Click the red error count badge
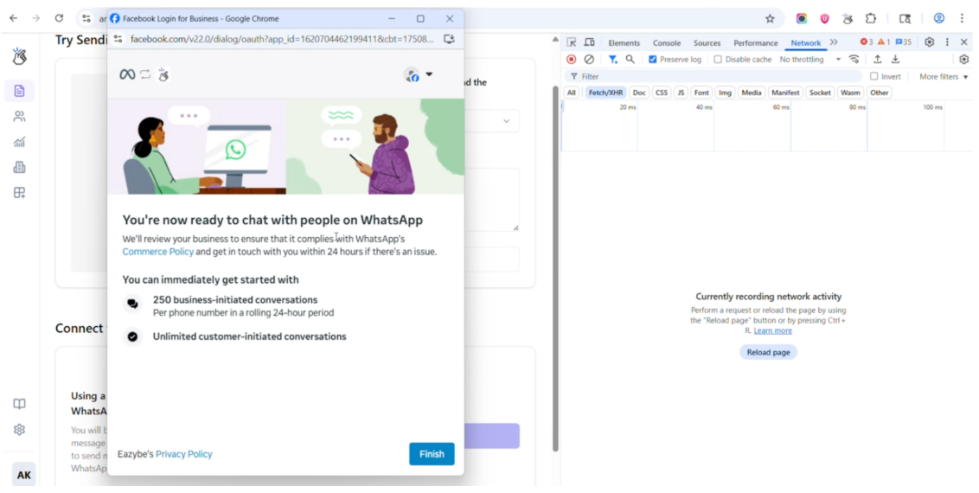979x493 pixels. tap(866, 42)
